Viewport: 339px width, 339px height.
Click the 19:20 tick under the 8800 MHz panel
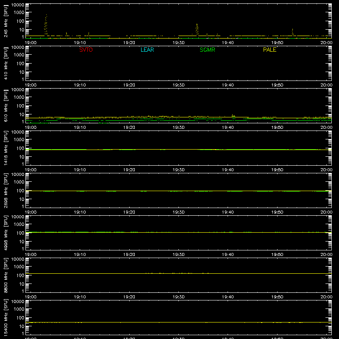click(129, 297)
